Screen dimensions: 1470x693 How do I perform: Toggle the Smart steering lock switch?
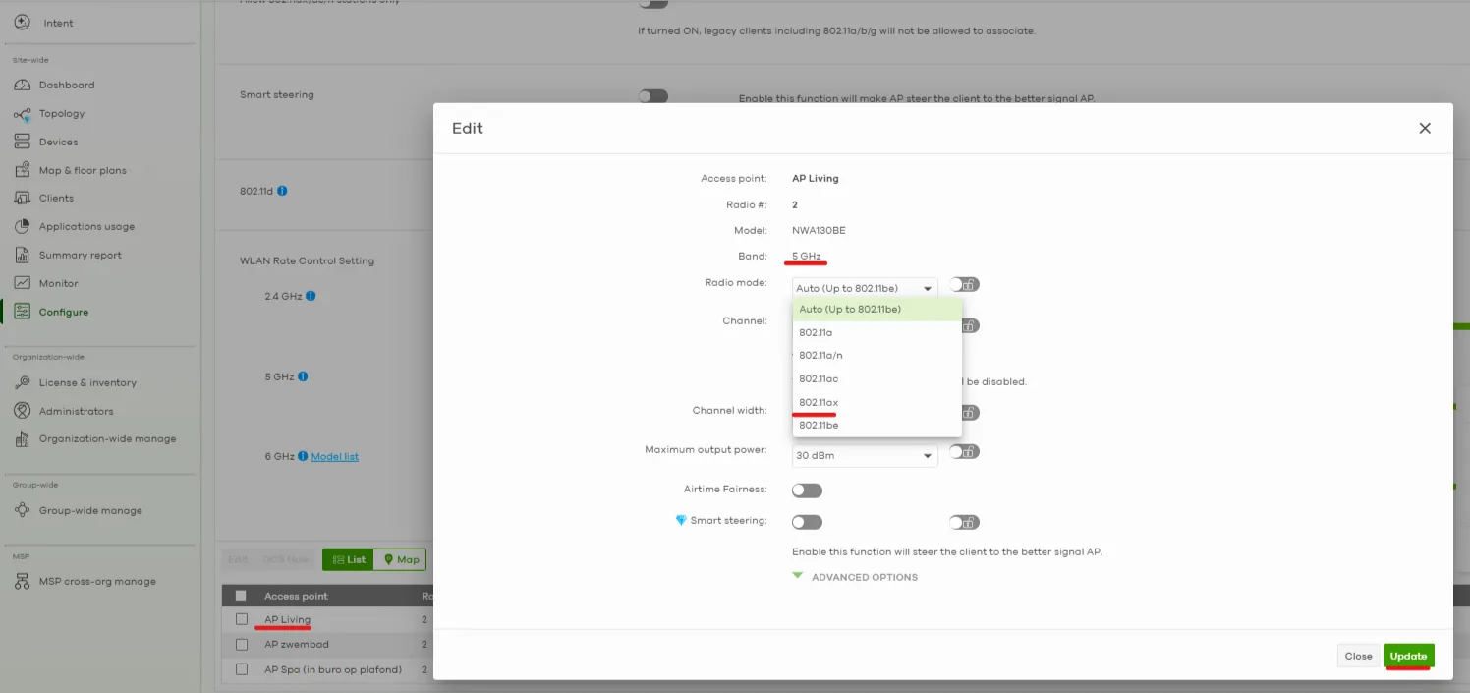pyautogui.click(x=964, y=522)
